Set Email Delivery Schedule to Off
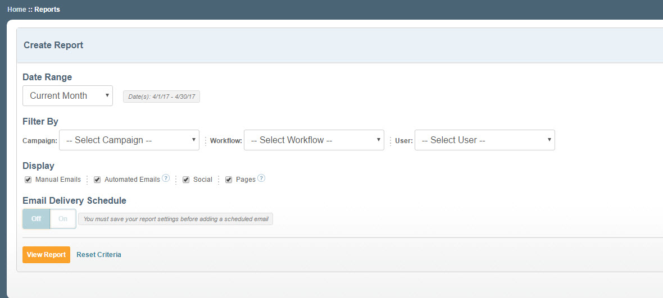This screenshot has width=663, height=298. [37, 219]
